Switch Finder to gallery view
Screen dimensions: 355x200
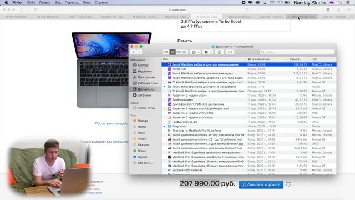pyautogui.click(x=185, y=52)
